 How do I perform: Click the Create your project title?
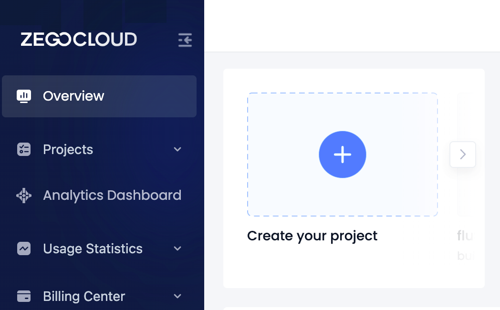(x=312, y=236)
